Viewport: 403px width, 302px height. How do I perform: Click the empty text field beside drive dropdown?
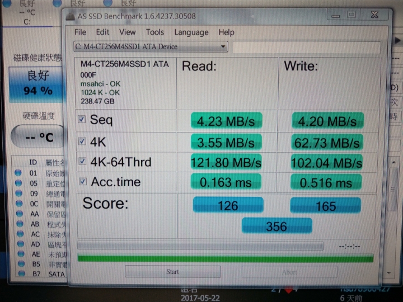306,47
